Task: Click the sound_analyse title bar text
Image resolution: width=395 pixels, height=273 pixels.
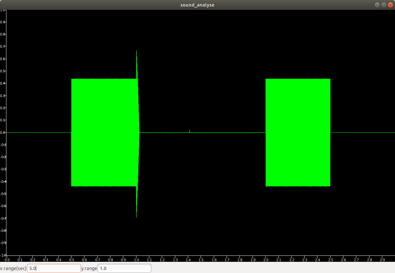Action: 197,5
